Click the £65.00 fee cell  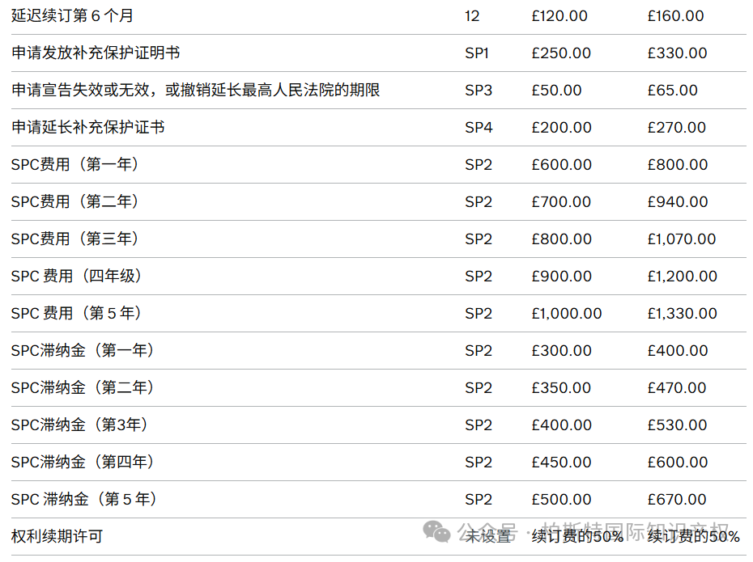click(673, 91)
